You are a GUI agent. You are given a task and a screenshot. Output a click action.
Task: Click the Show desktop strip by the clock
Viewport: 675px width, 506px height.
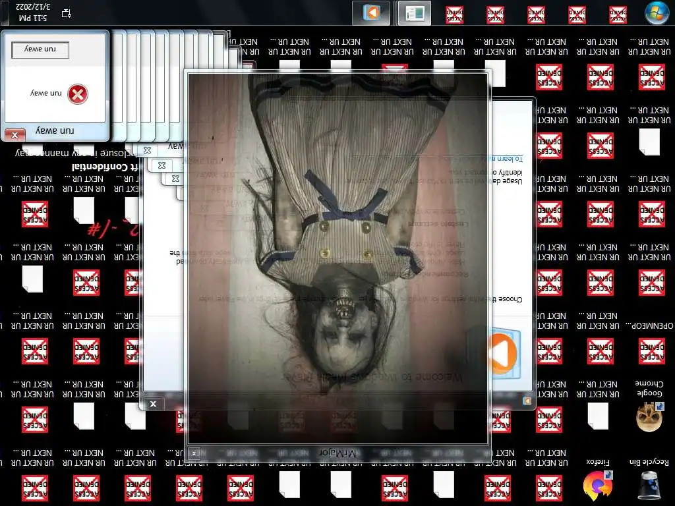4,13
